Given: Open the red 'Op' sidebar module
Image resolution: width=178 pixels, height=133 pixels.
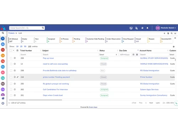Looking at the screenshot, I should coord(3,61).
